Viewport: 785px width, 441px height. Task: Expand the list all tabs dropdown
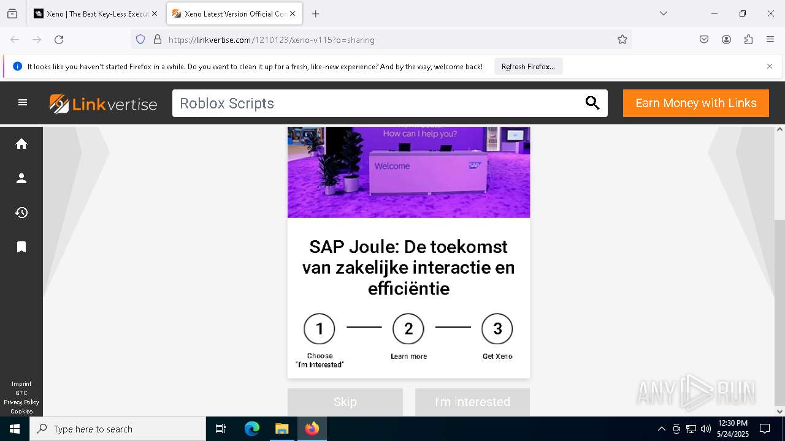pyautogui.click(x=663, y=13)
